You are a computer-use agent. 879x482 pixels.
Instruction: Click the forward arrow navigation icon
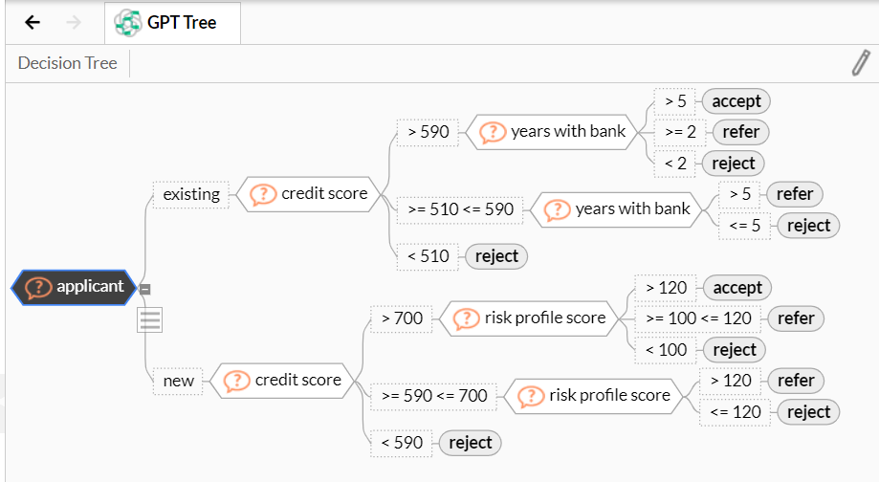click(74, 22)
